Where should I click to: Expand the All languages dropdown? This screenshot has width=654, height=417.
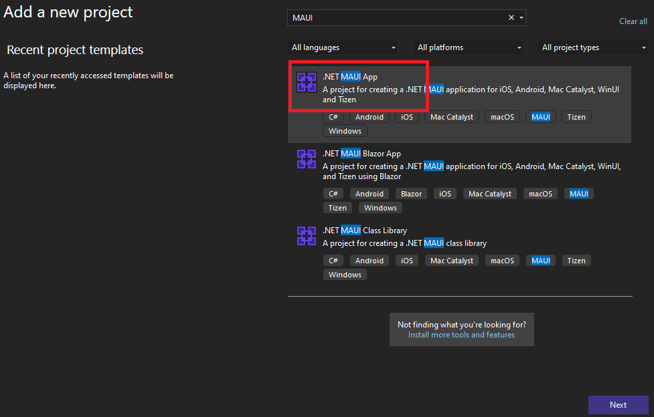coord(343,47)
